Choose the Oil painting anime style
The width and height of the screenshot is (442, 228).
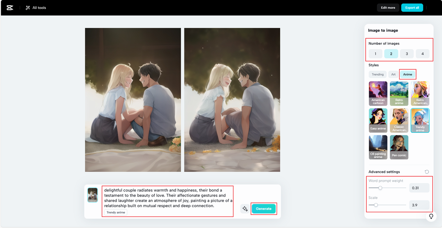click(x=378, y=147)
